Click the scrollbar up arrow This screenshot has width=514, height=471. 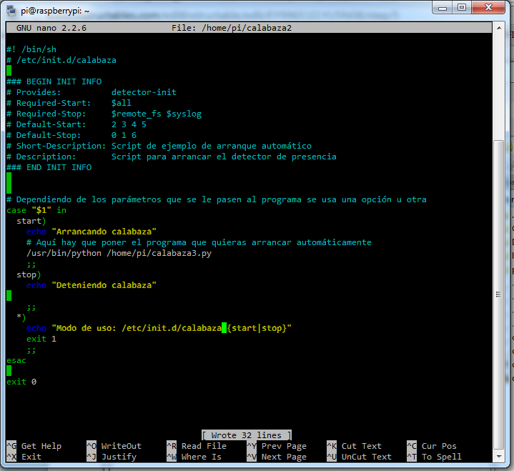click(x=499, y=28)
